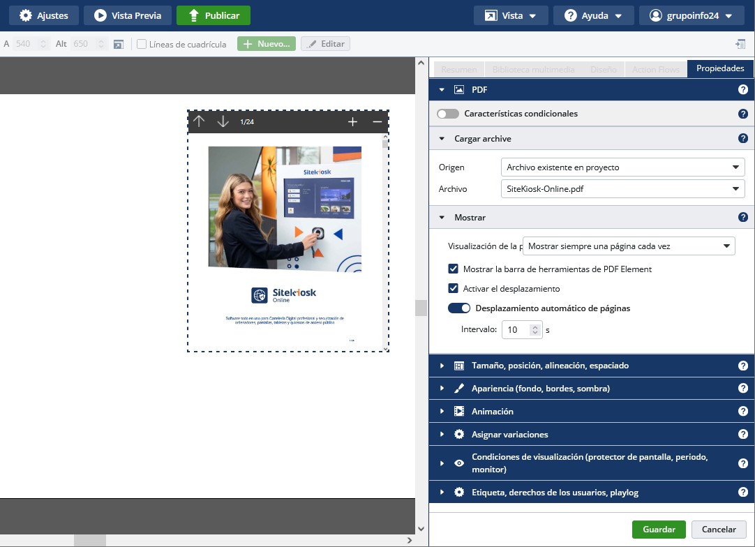Uncheck Mostrar la barra de herramientas checkbox

[x=454, y=269]
